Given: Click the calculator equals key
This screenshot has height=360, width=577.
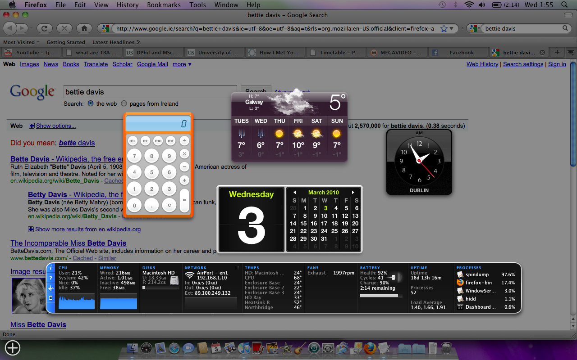Looking at the screenshot, I should coord(184,200).
